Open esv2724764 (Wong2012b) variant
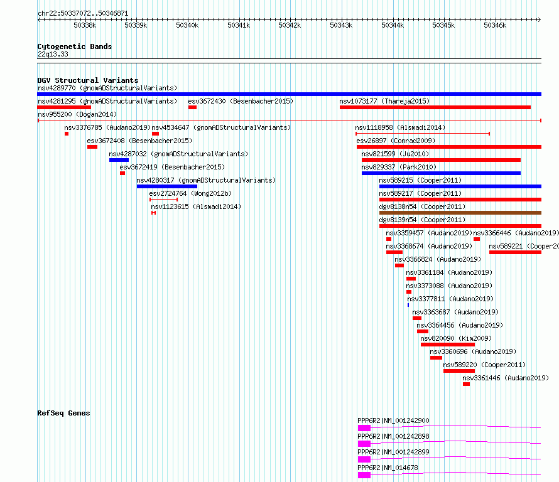Viewport: 559px width, 482px height. pyautogui.click(x=190, y=193)
